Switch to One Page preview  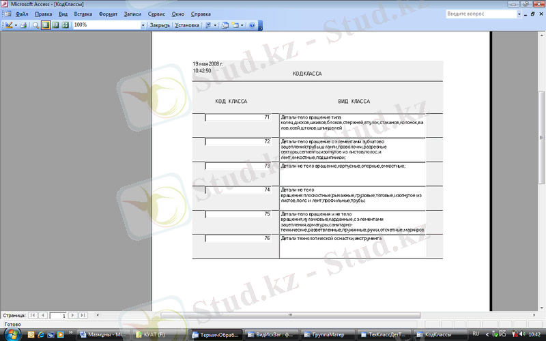(x=46, y=25)
